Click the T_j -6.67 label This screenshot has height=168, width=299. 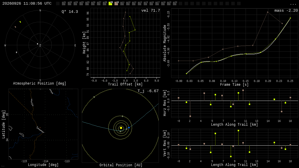(x=148, y=91)
